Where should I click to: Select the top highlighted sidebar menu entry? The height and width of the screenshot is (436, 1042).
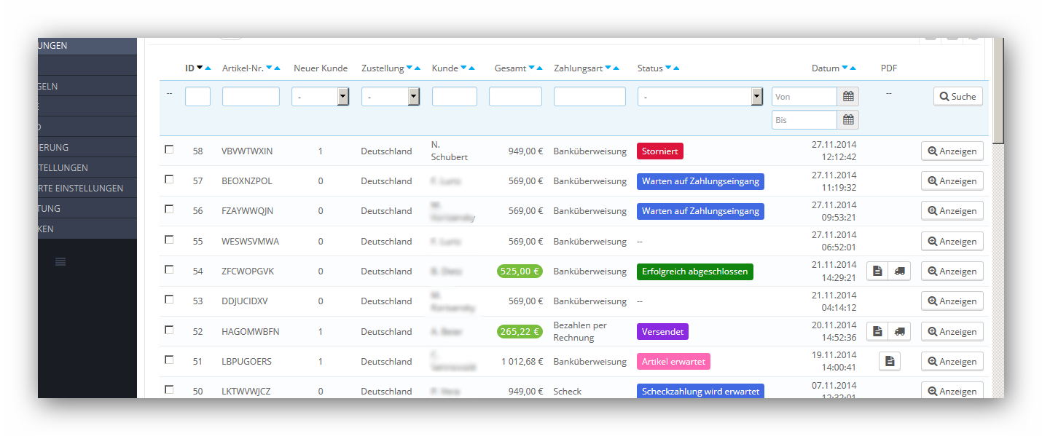pos(87,45)
